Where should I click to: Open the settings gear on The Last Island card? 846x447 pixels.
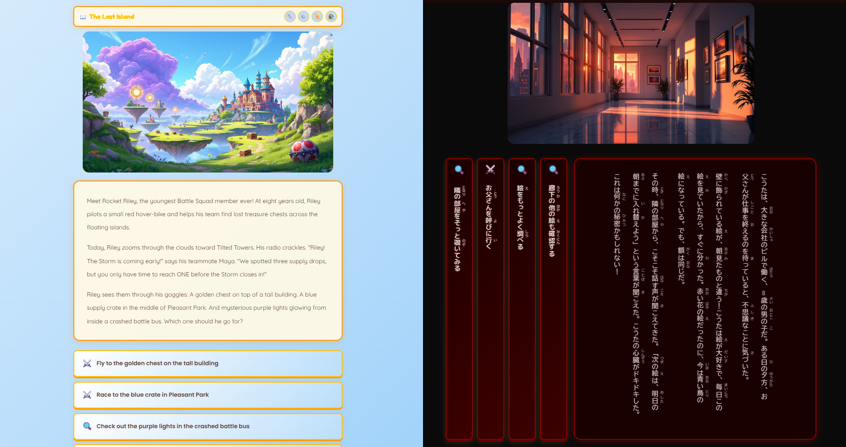(303, 16)
